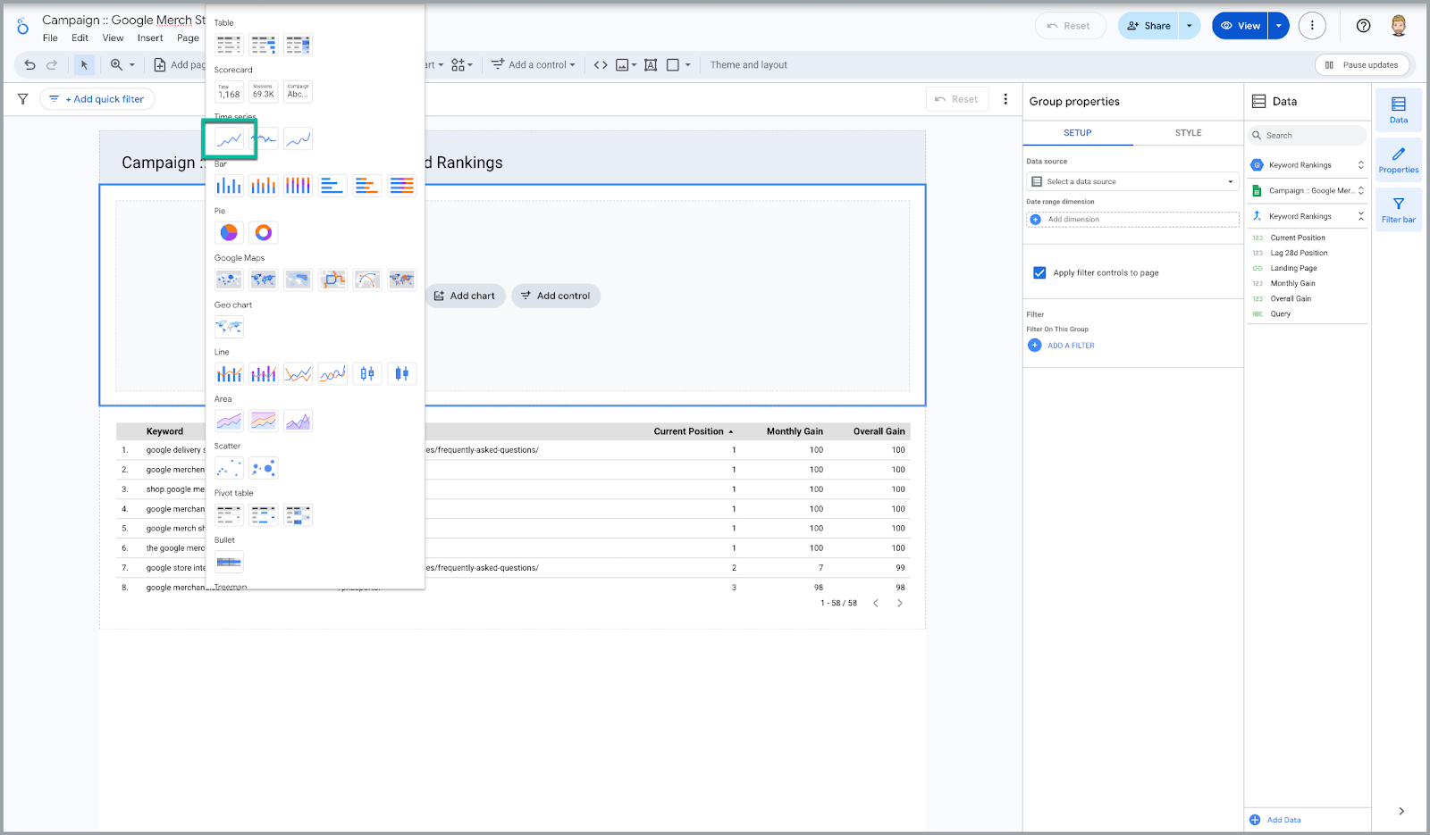
Task: Open the zoom level dropdown
Action: pos(122,64)
